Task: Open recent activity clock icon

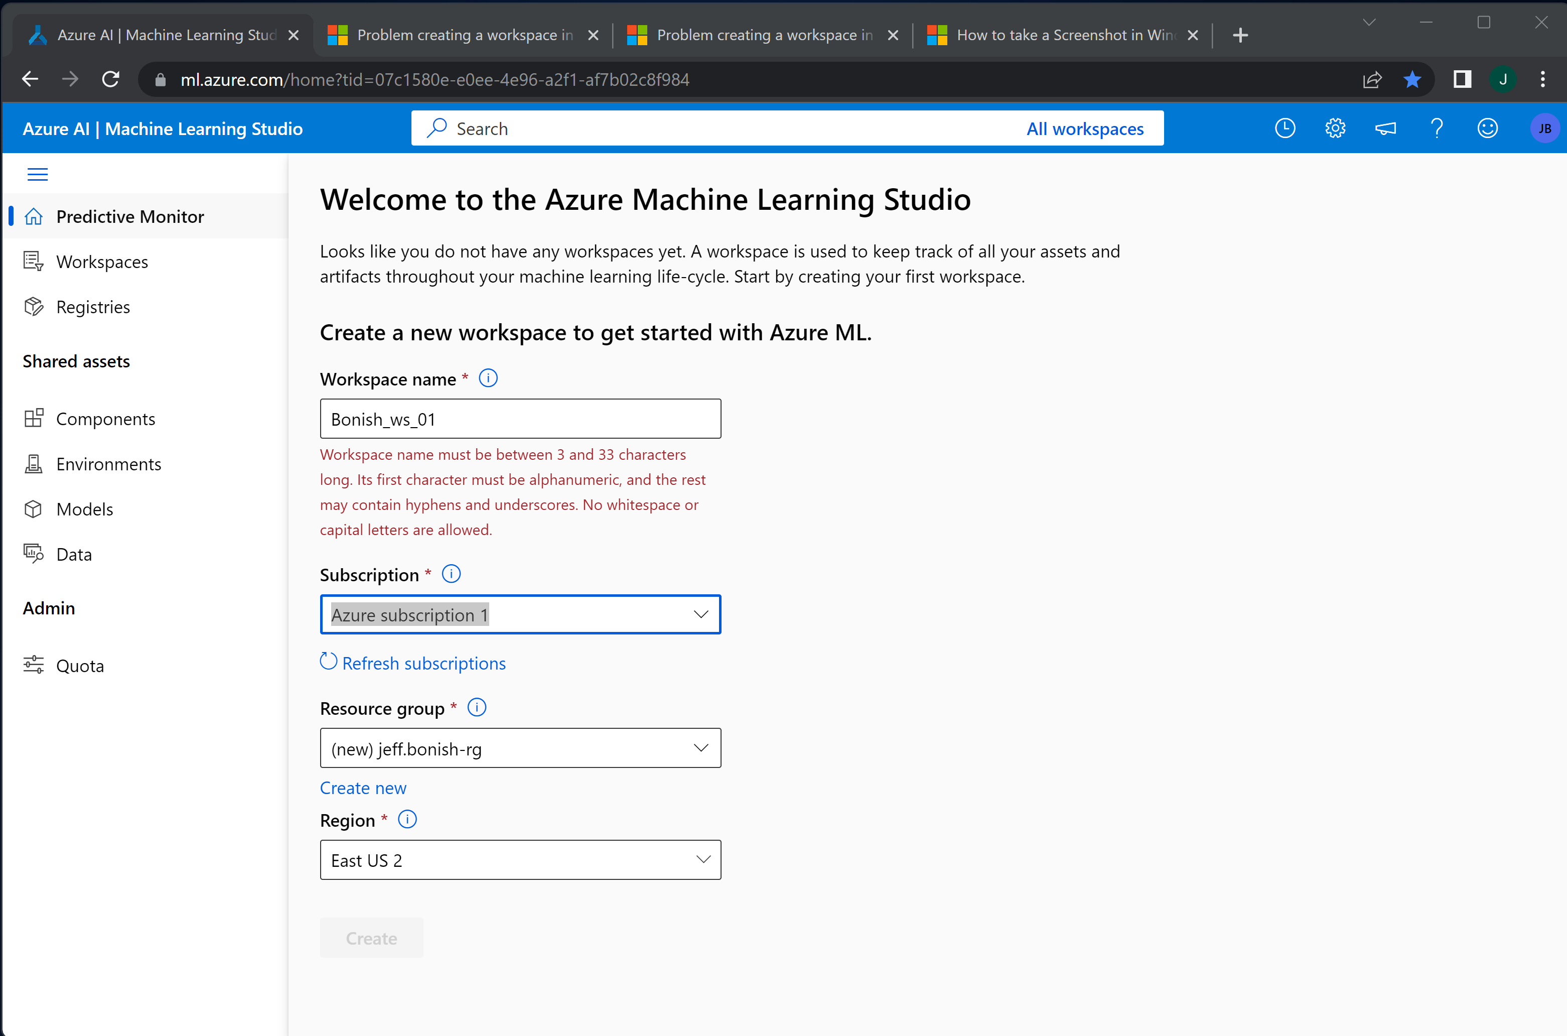Action: coord(1285,128)
